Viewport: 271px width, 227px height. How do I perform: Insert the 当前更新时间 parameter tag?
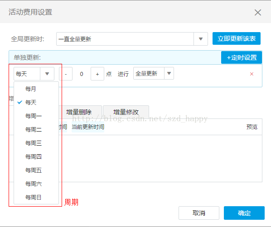point(88,127)
